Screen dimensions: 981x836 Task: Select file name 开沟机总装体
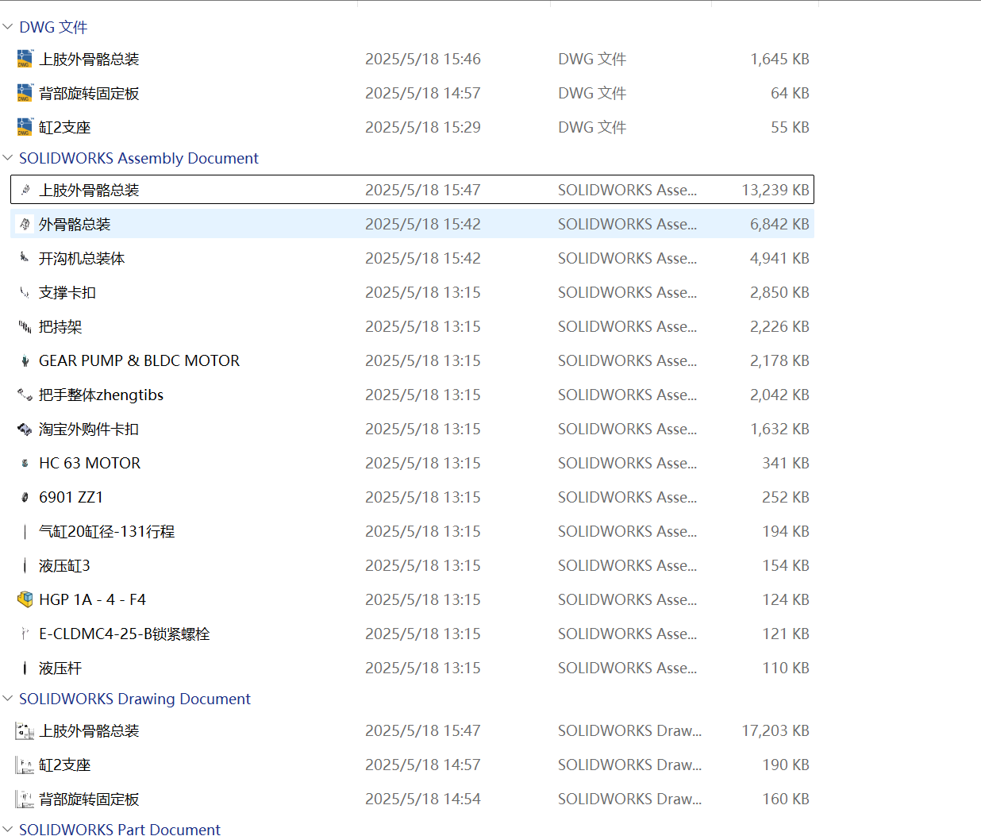(x=82, y=258)
